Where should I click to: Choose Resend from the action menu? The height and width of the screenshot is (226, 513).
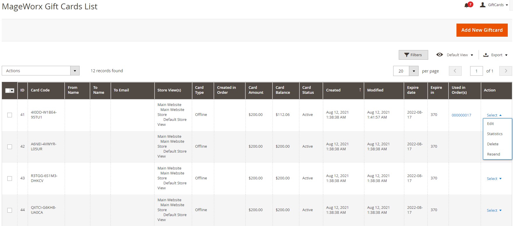493,154
